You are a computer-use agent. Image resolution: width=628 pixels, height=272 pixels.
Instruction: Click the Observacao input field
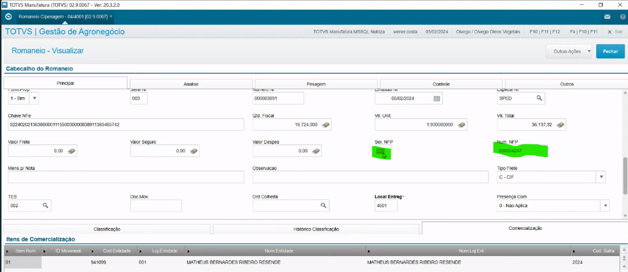(370, 177)
